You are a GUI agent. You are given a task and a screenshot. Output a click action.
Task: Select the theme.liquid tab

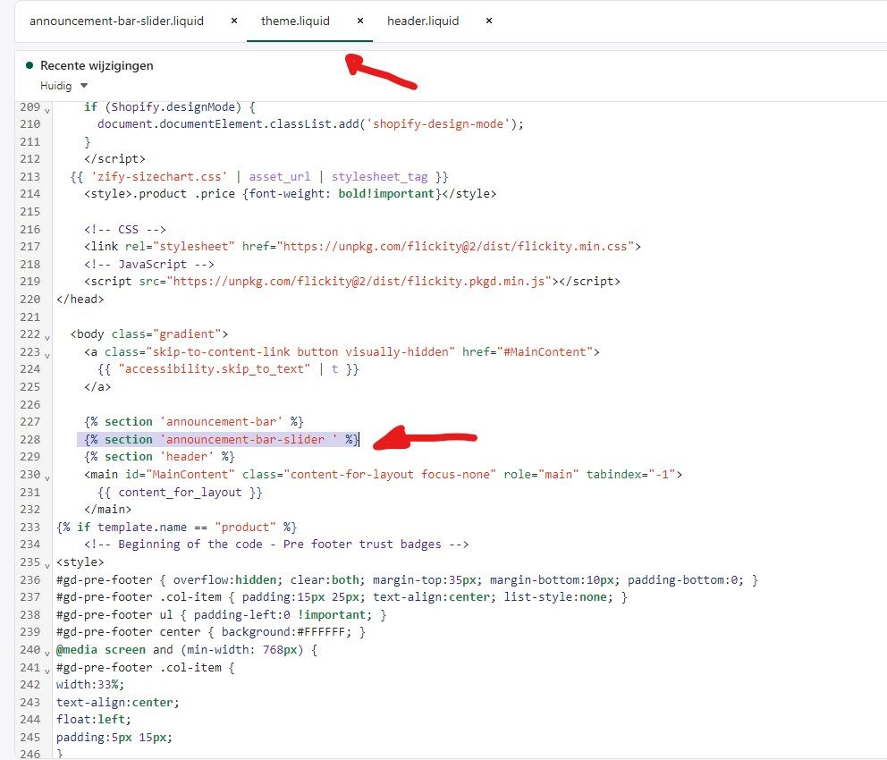coord(295,21)
